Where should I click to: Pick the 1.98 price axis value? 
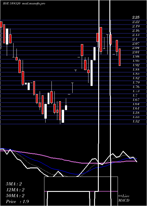coord(136,57)
